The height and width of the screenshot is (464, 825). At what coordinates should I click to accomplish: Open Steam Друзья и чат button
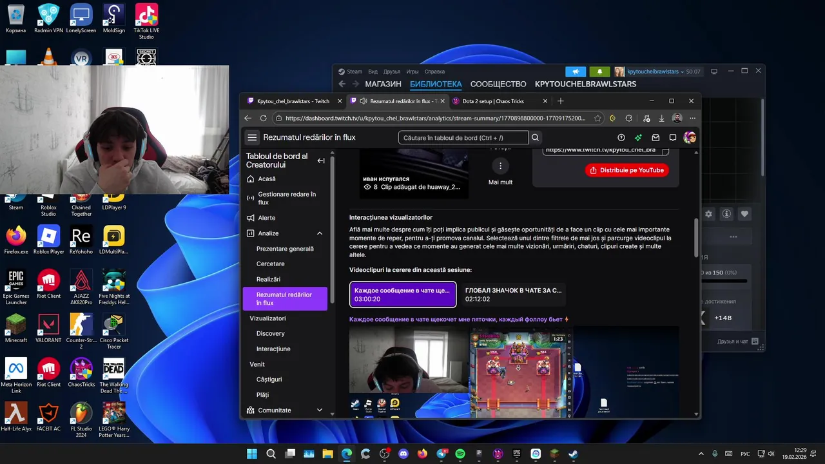coord(737,342)
